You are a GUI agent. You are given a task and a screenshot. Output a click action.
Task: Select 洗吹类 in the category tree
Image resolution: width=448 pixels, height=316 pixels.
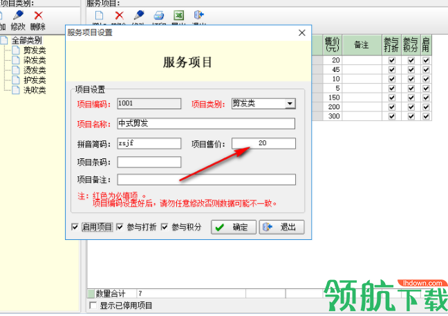(35, 91)
